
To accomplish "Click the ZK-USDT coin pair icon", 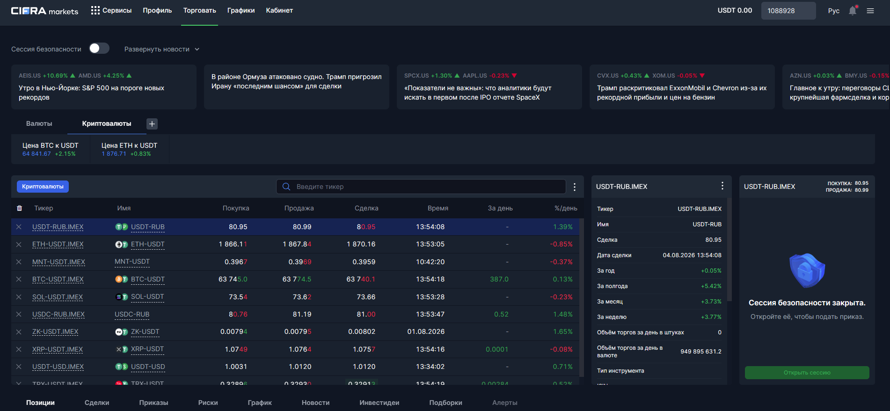I will [x=122, y=332].
